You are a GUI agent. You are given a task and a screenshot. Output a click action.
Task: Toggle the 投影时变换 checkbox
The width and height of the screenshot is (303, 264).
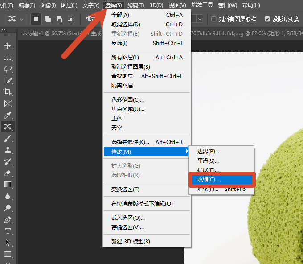pyautogui.click(x=267, y=19)
